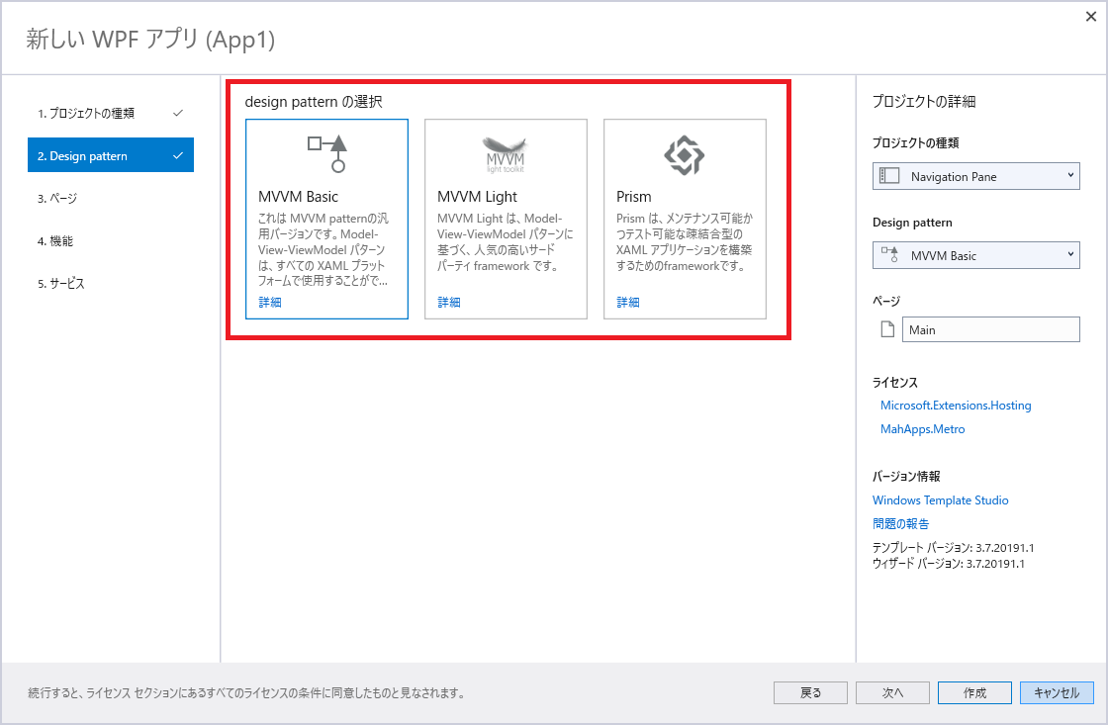Open 詳細 link under Prism
The image size is (1108, 725).
[x=628, y=303]
